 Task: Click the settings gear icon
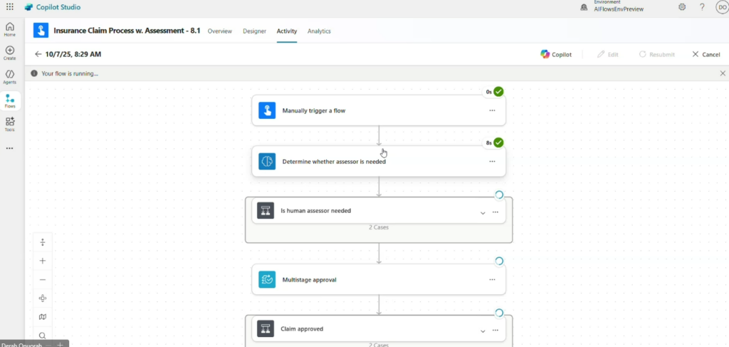(x=682, y=7)
